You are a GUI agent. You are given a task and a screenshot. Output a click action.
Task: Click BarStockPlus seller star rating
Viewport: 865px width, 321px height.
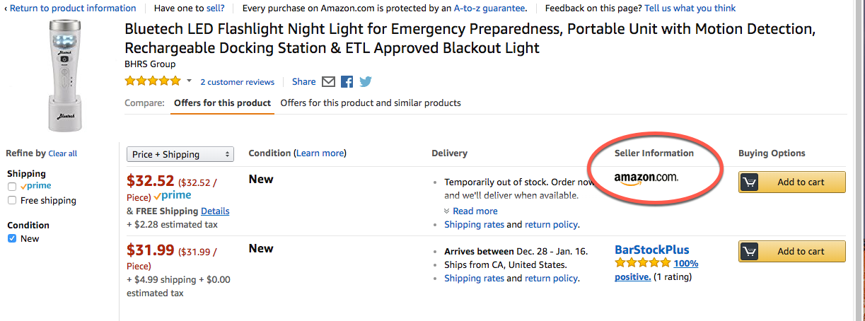coord(642,263)
